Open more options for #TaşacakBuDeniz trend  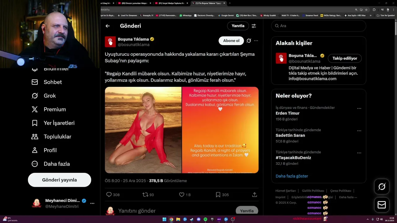359,153
